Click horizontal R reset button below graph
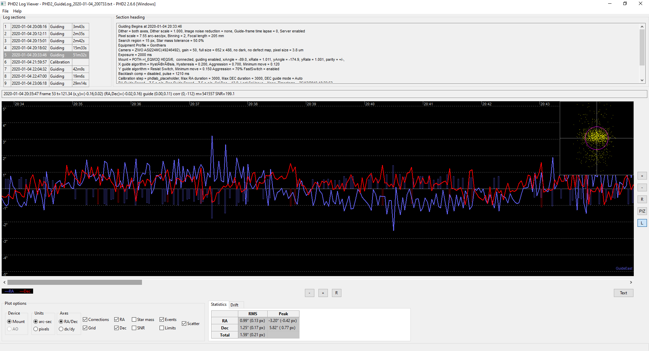The width and height of the screenshot is (649, 351). [336, 293]
